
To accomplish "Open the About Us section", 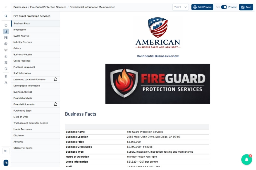I will click(35, 142).
